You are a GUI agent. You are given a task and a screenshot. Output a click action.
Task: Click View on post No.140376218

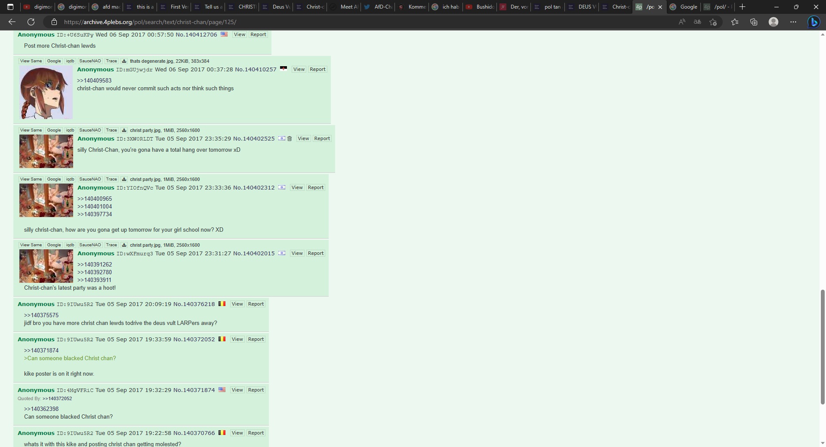pos(237,304)
